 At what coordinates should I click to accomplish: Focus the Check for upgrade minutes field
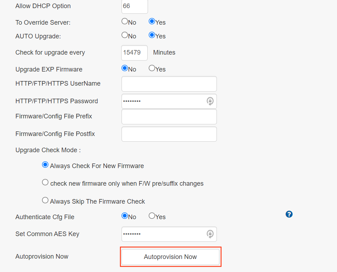click(x=134, y=53)
